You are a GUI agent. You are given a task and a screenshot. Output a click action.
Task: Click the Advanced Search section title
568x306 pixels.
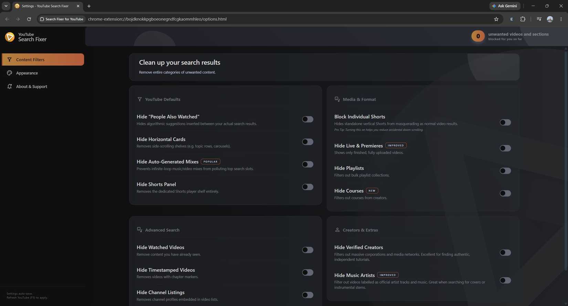tap(162, 230)
